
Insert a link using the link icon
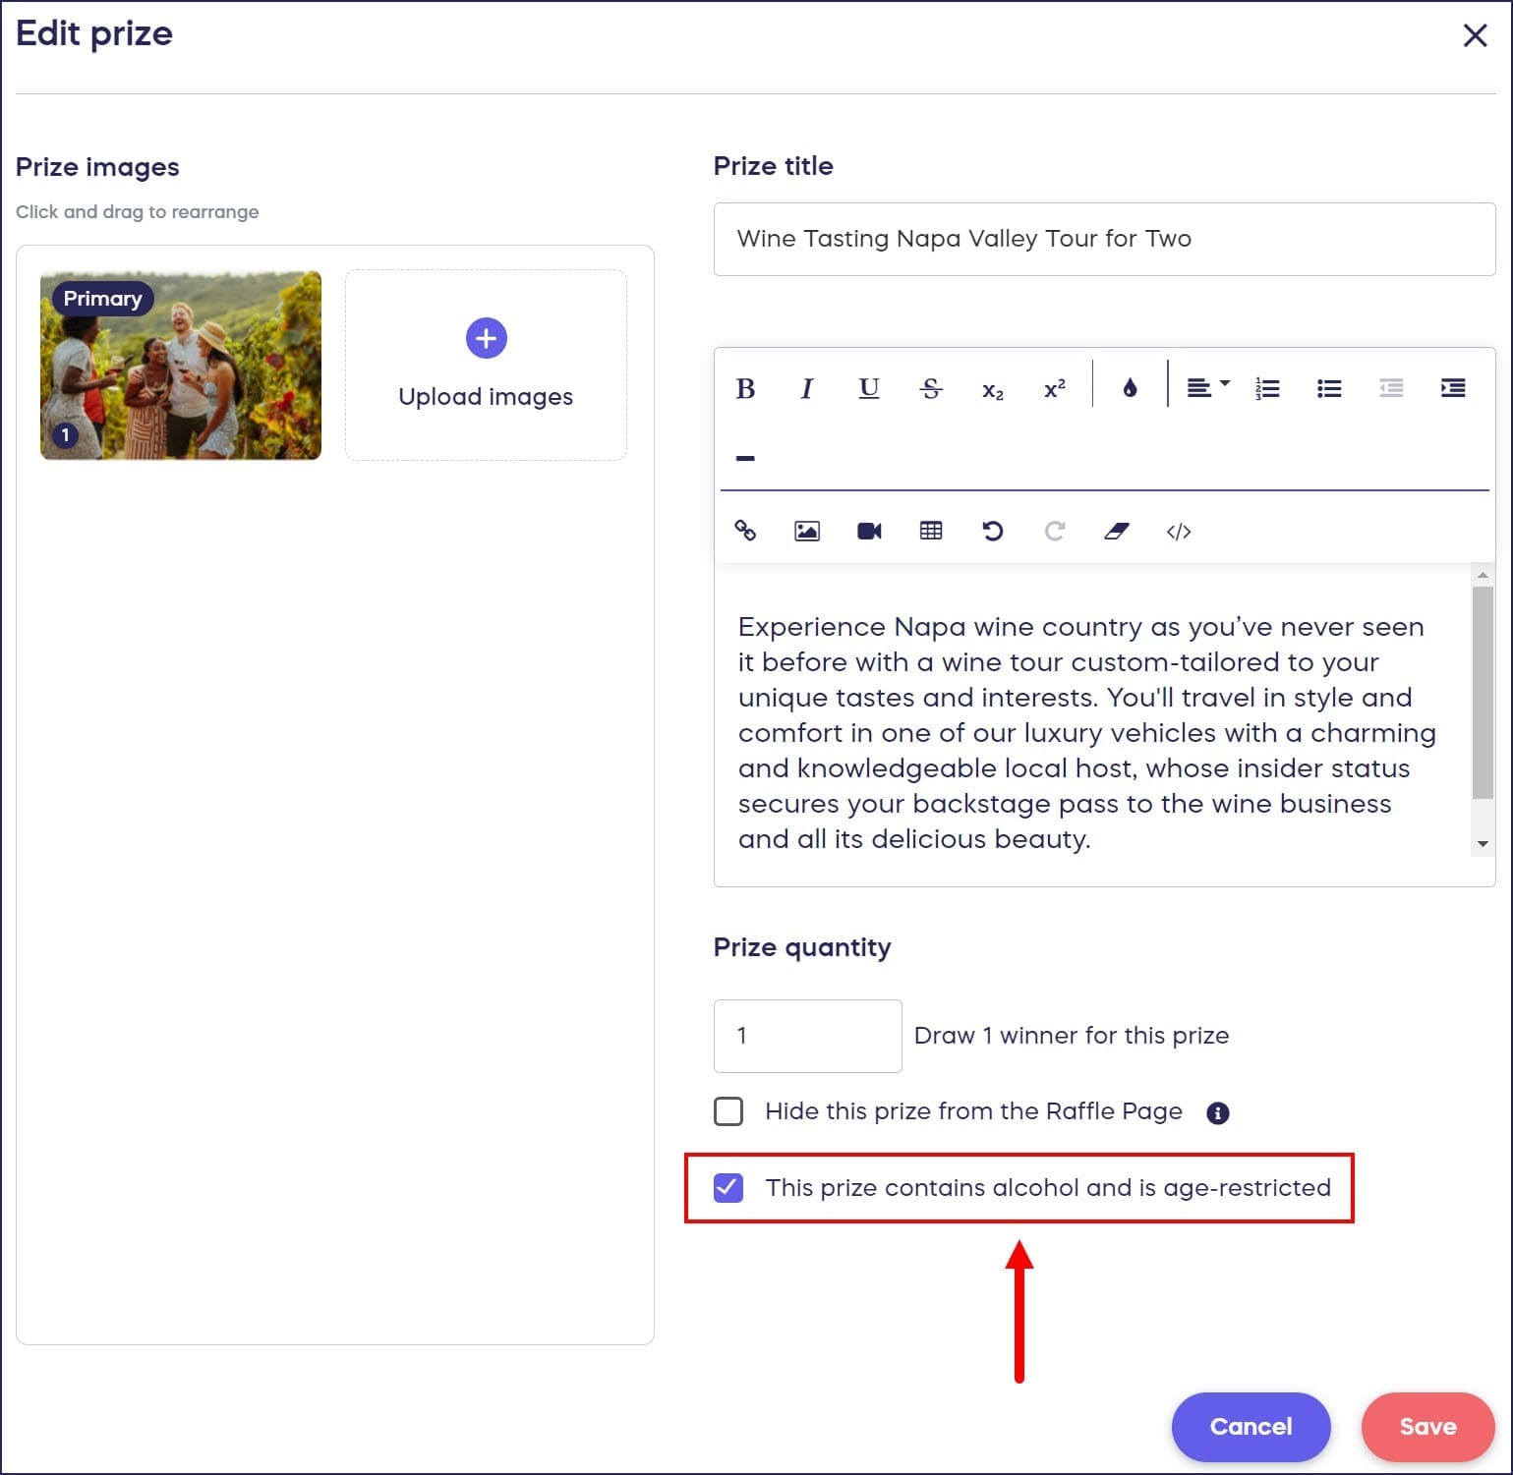pyautogui.click(x=745, y=532)
